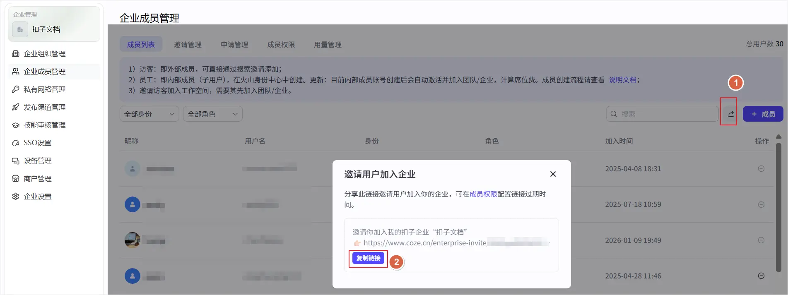Close the 邀请用户加入企业 dialog
The width and height of the screenshot is (788, 295).
553,174
